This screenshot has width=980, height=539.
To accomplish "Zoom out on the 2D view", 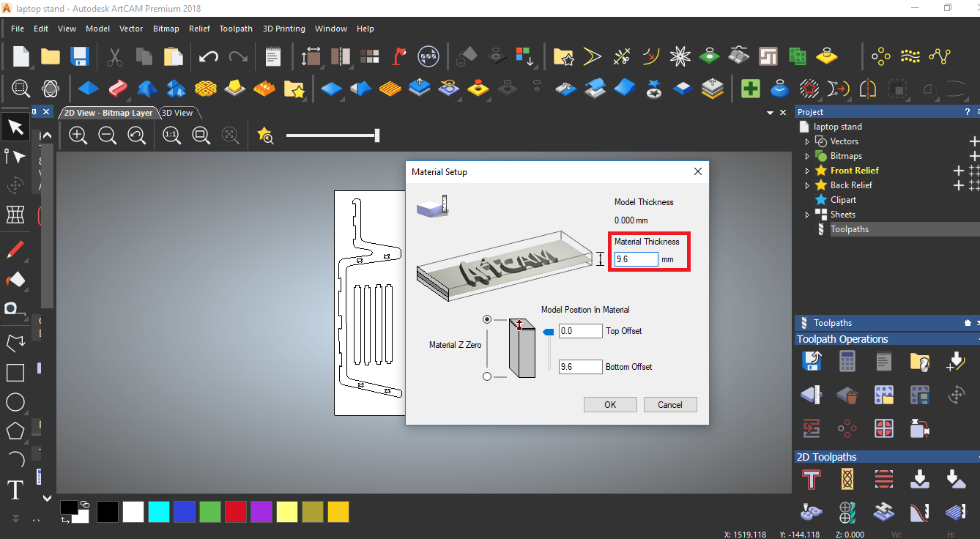I will coord(108,135).
